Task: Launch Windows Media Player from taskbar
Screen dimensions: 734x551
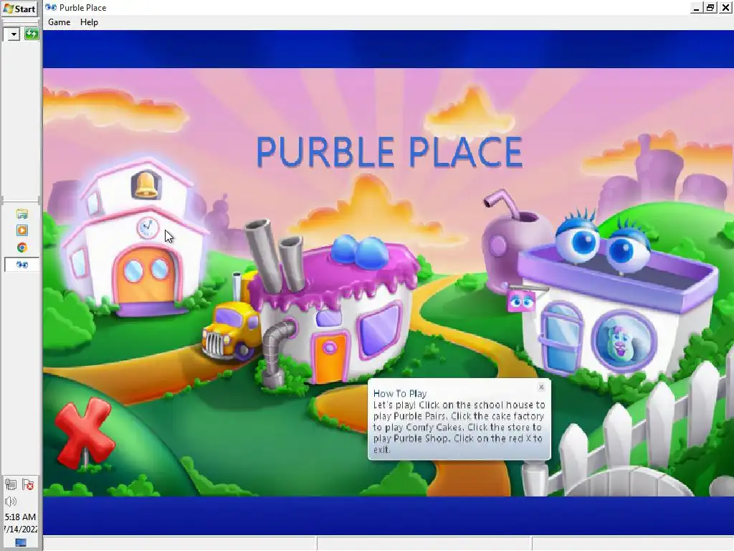Action: click(x=22, y=230)
